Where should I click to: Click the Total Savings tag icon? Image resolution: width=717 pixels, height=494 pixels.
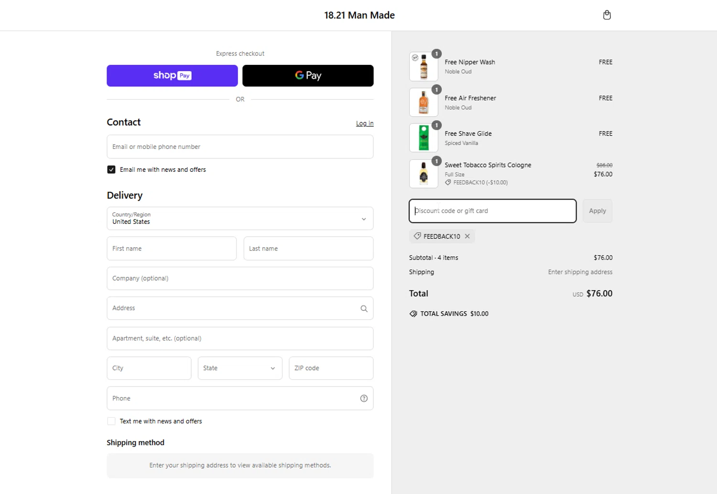[413, 314]
